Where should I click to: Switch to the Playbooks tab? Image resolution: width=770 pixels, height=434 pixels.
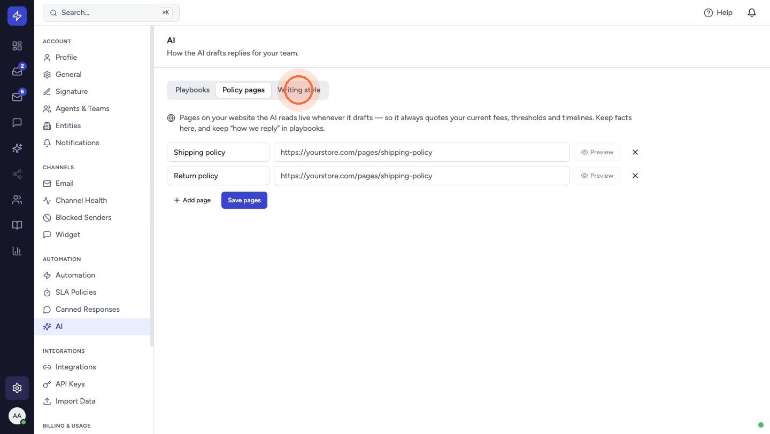(x=192, y=90)
